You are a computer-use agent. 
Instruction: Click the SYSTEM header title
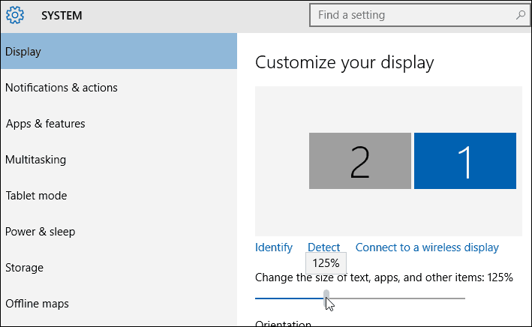62,16
